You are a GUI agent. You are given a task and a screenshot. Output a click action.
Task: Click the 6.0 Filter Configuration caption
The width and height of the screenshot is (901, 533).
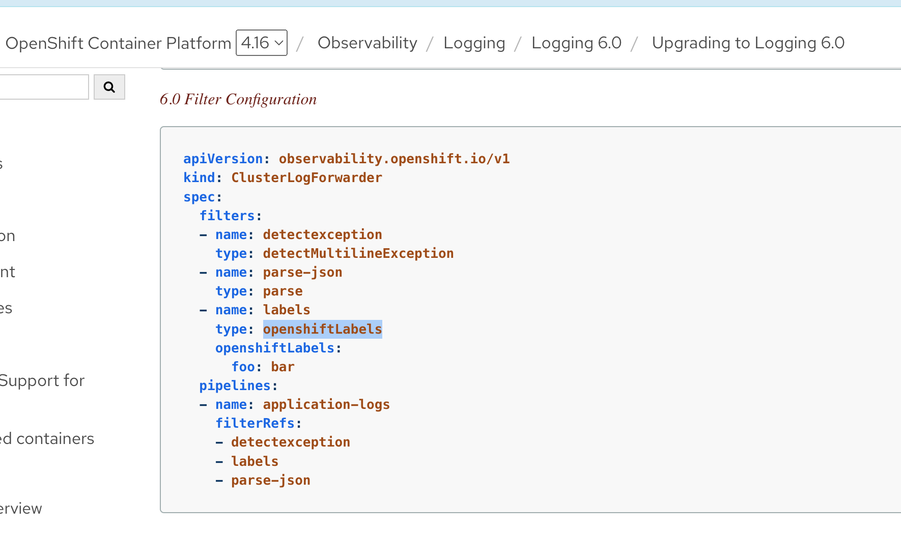point(238,99)
